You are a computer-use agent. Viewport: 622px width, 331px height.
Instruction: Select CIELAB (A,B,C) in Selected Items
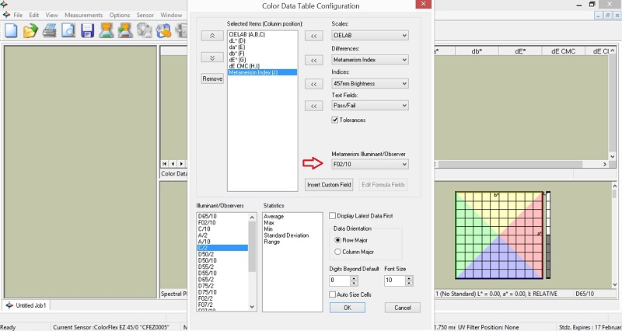247,34
